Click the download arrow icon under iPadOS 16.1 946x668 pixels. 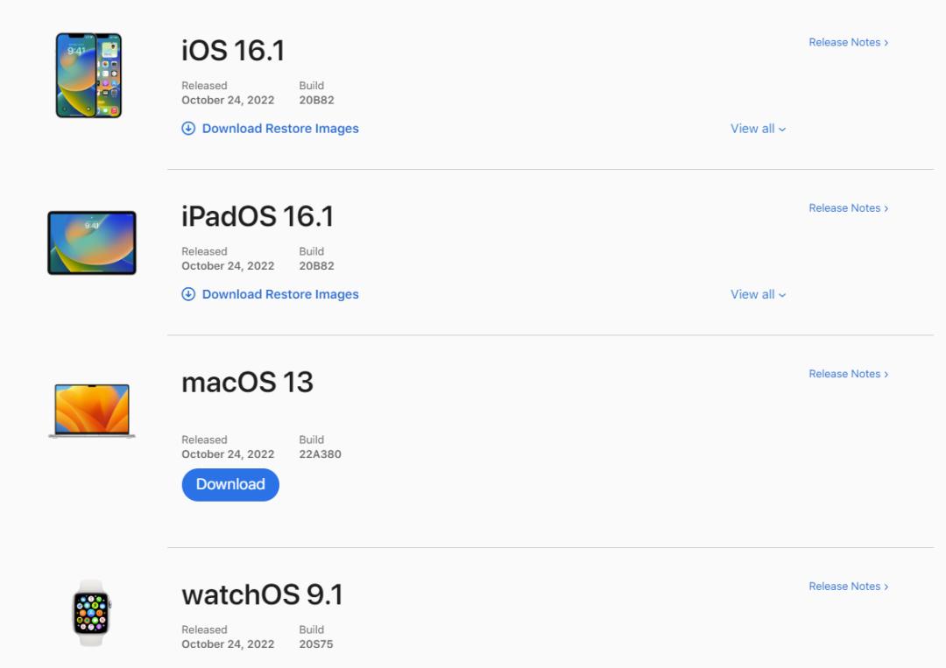(188, 294)
